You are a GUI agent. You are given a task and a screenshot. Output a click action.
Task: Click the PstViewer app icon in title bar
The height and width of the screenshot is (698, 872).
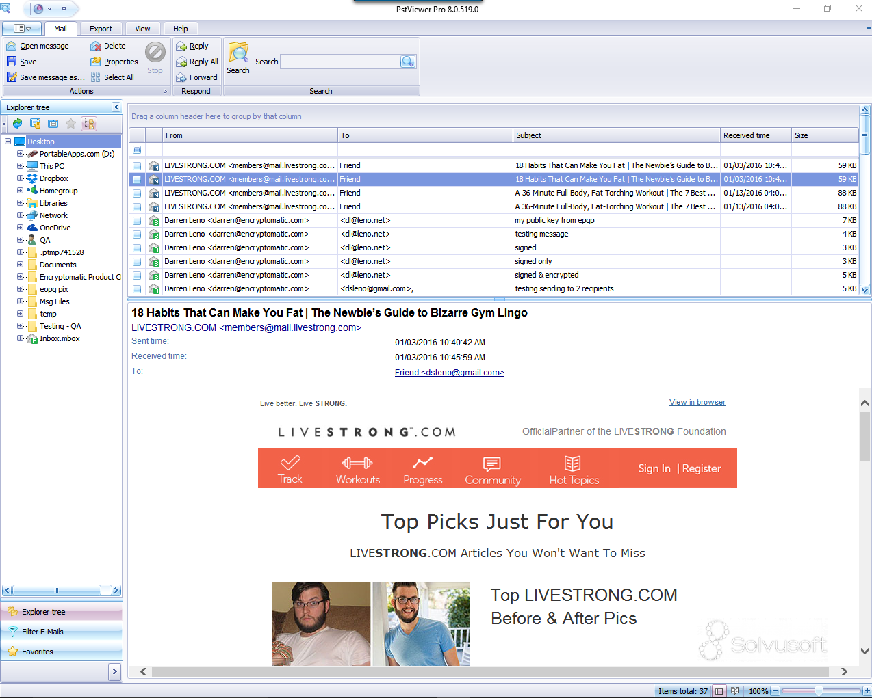click(6, 8)
